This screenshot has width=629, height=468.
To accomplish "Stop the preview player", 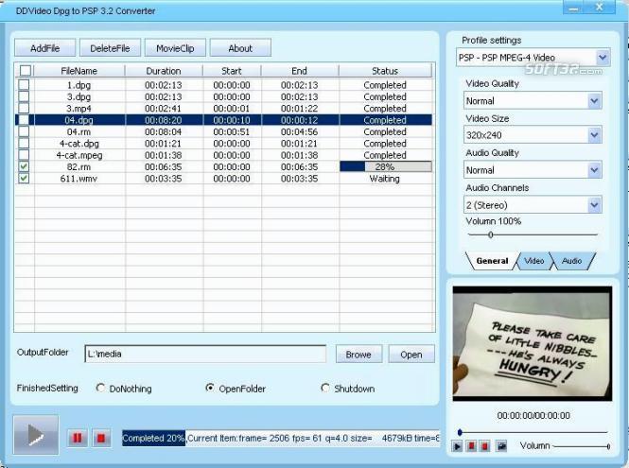I will (x=485, y=446).
